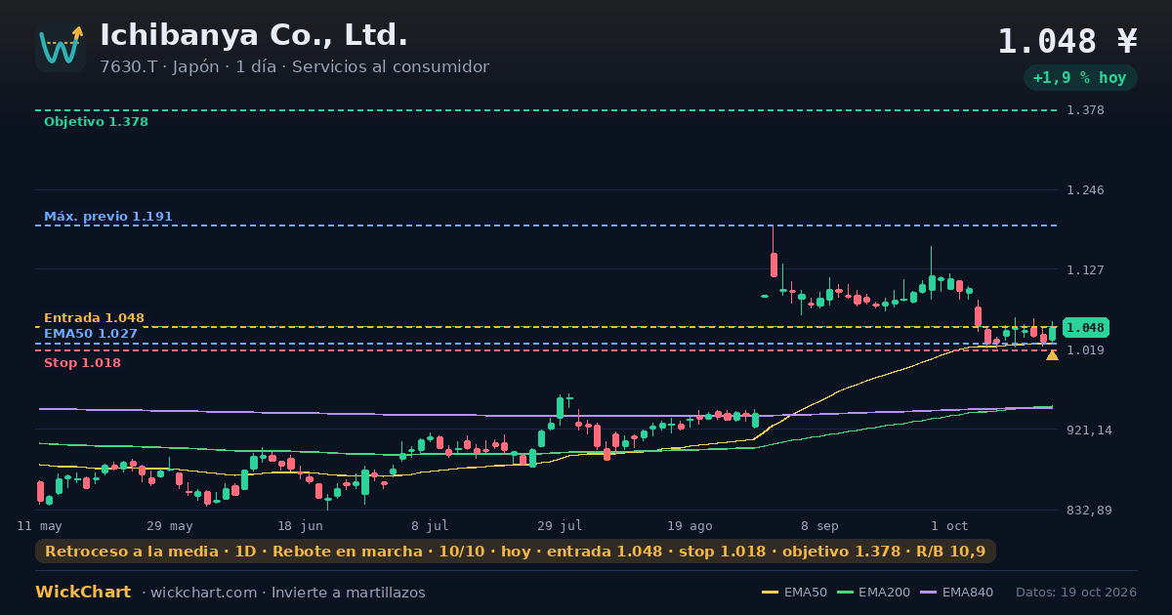This screenshot has width=1172, height=615.
Task: Click the 832,89 price axis value
Action: point(1089,510)
